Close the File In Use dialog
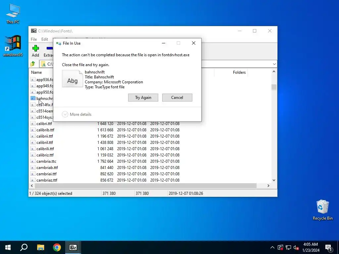Image resolution: width=339 pixels, height=254 pixels. point(194,43)
